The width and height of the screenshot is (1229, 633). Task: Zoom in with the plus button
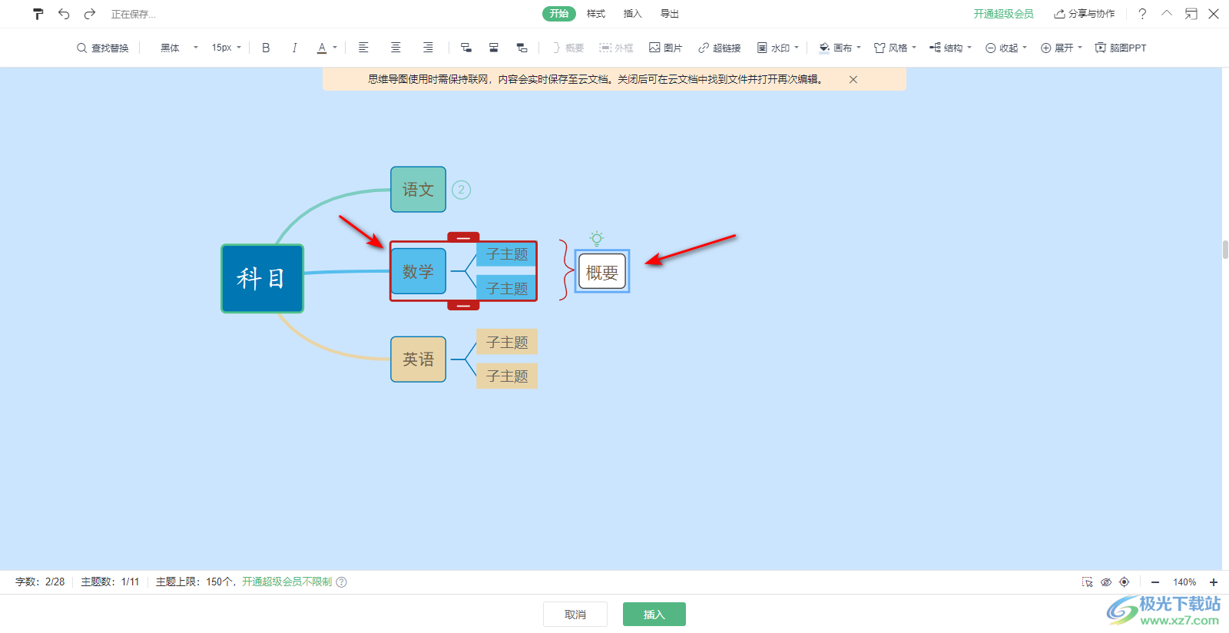[1214, 582]
